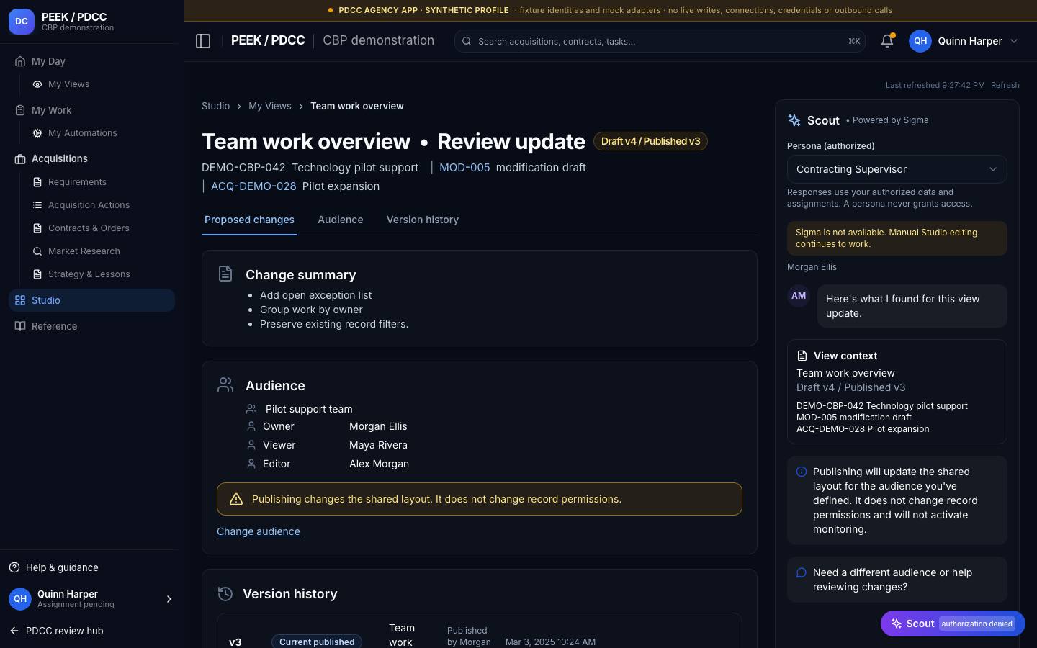Click the Scout sparkle icon in panel header
Image resolution: width=1037 pixels, height=648 pixels.
(794, 120)
